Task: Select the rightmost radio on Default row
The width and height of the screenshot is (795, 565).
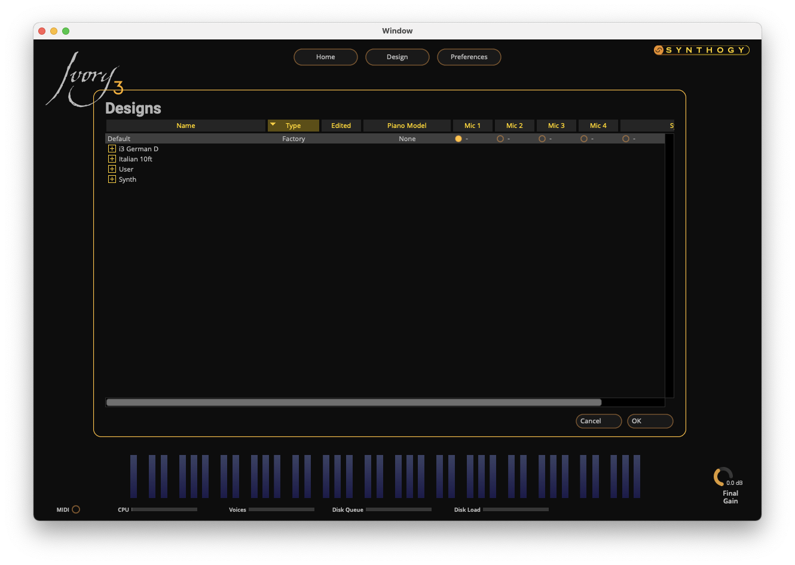Action: point(626,139)
